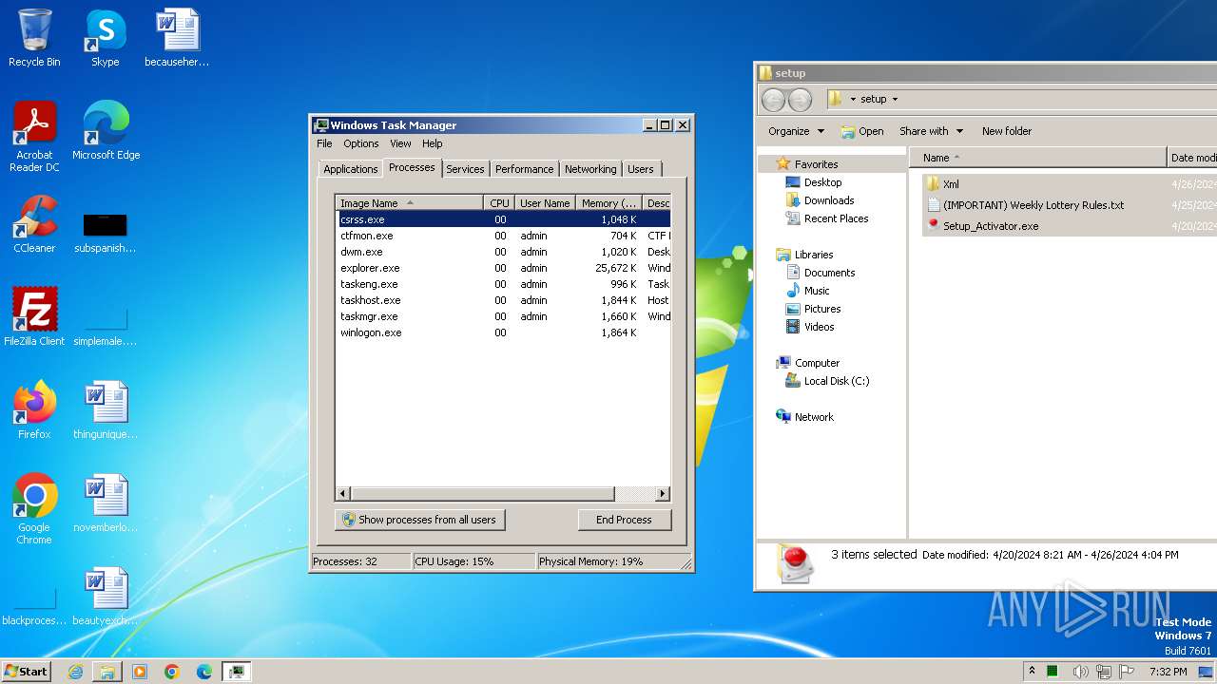Screen dimensions: 1217x684
Task: Click the Explorer Back navigation button
Action: click(x=774, y=99)
